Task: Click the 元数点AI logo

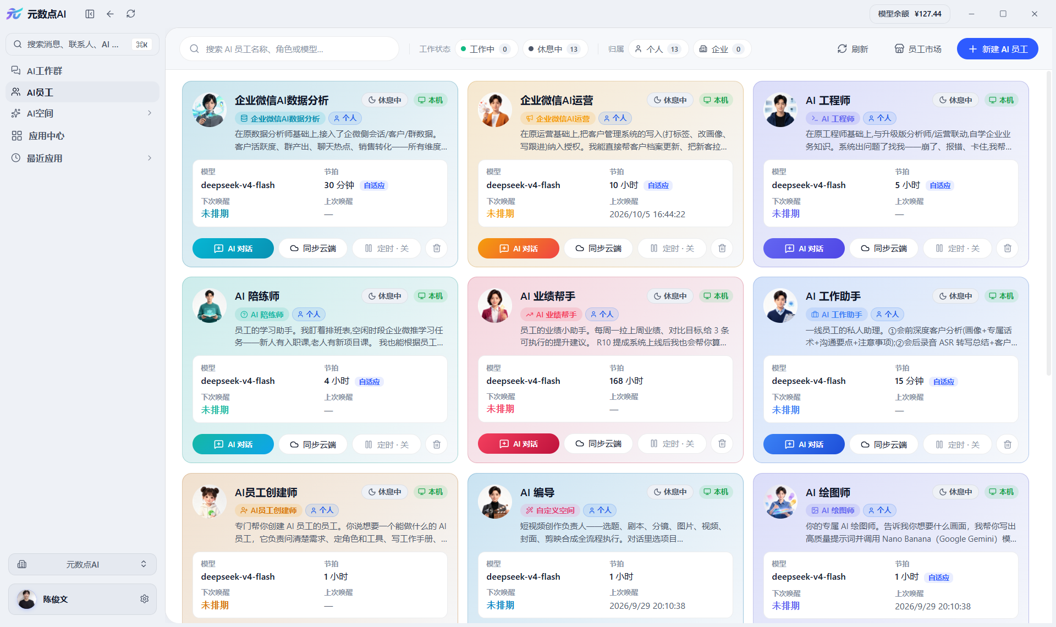Action: coord(37,14)
